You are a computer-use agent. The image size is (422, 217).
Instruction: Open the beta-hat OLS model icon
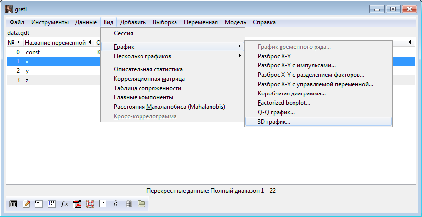115,204
